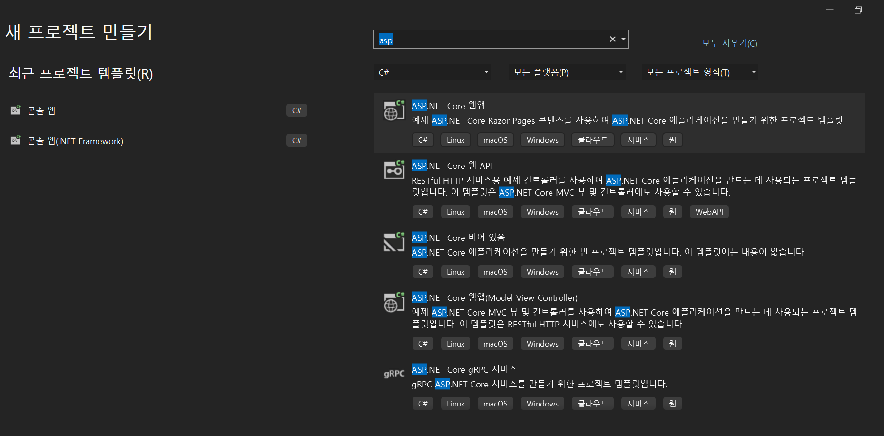This screenshot has width=884, height=436.
Task: Click the Model-View-Controller web app icon
Action: tap(394, 302)
